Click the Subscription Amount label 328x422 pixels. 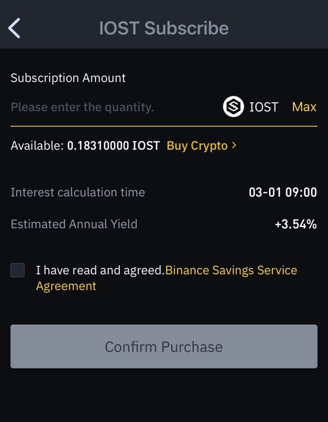pyautogui.click(x=68, y=78)
